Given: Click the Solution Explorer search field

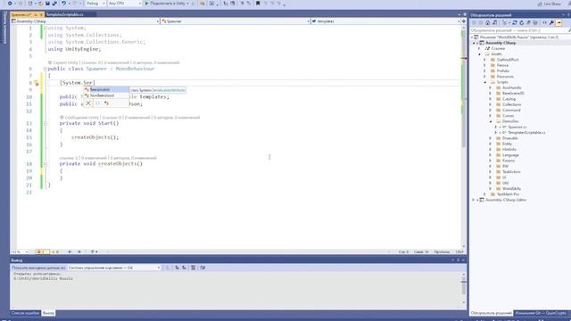Looking at the screenshot, I should point(519,30).
